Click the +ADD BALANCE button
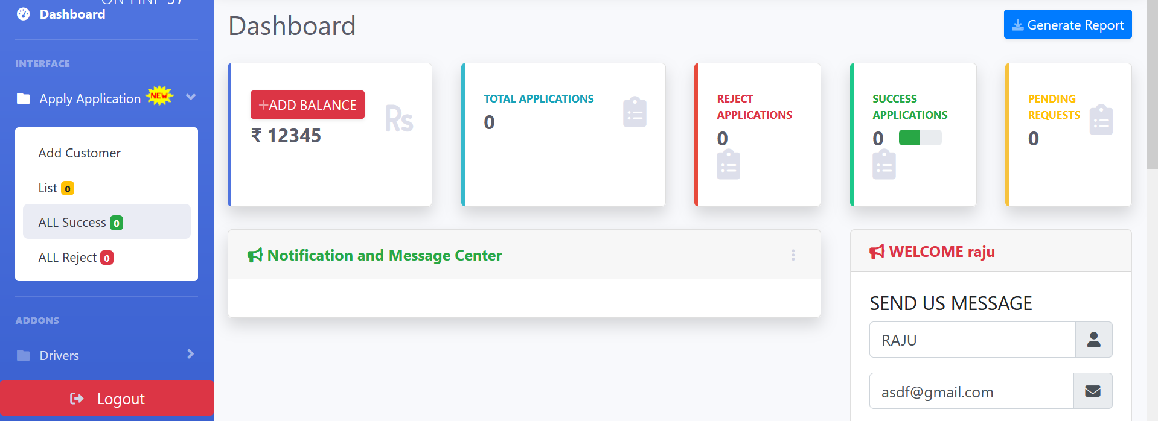The height and width of the screenshot is (421, 1158). click(307, 105)
